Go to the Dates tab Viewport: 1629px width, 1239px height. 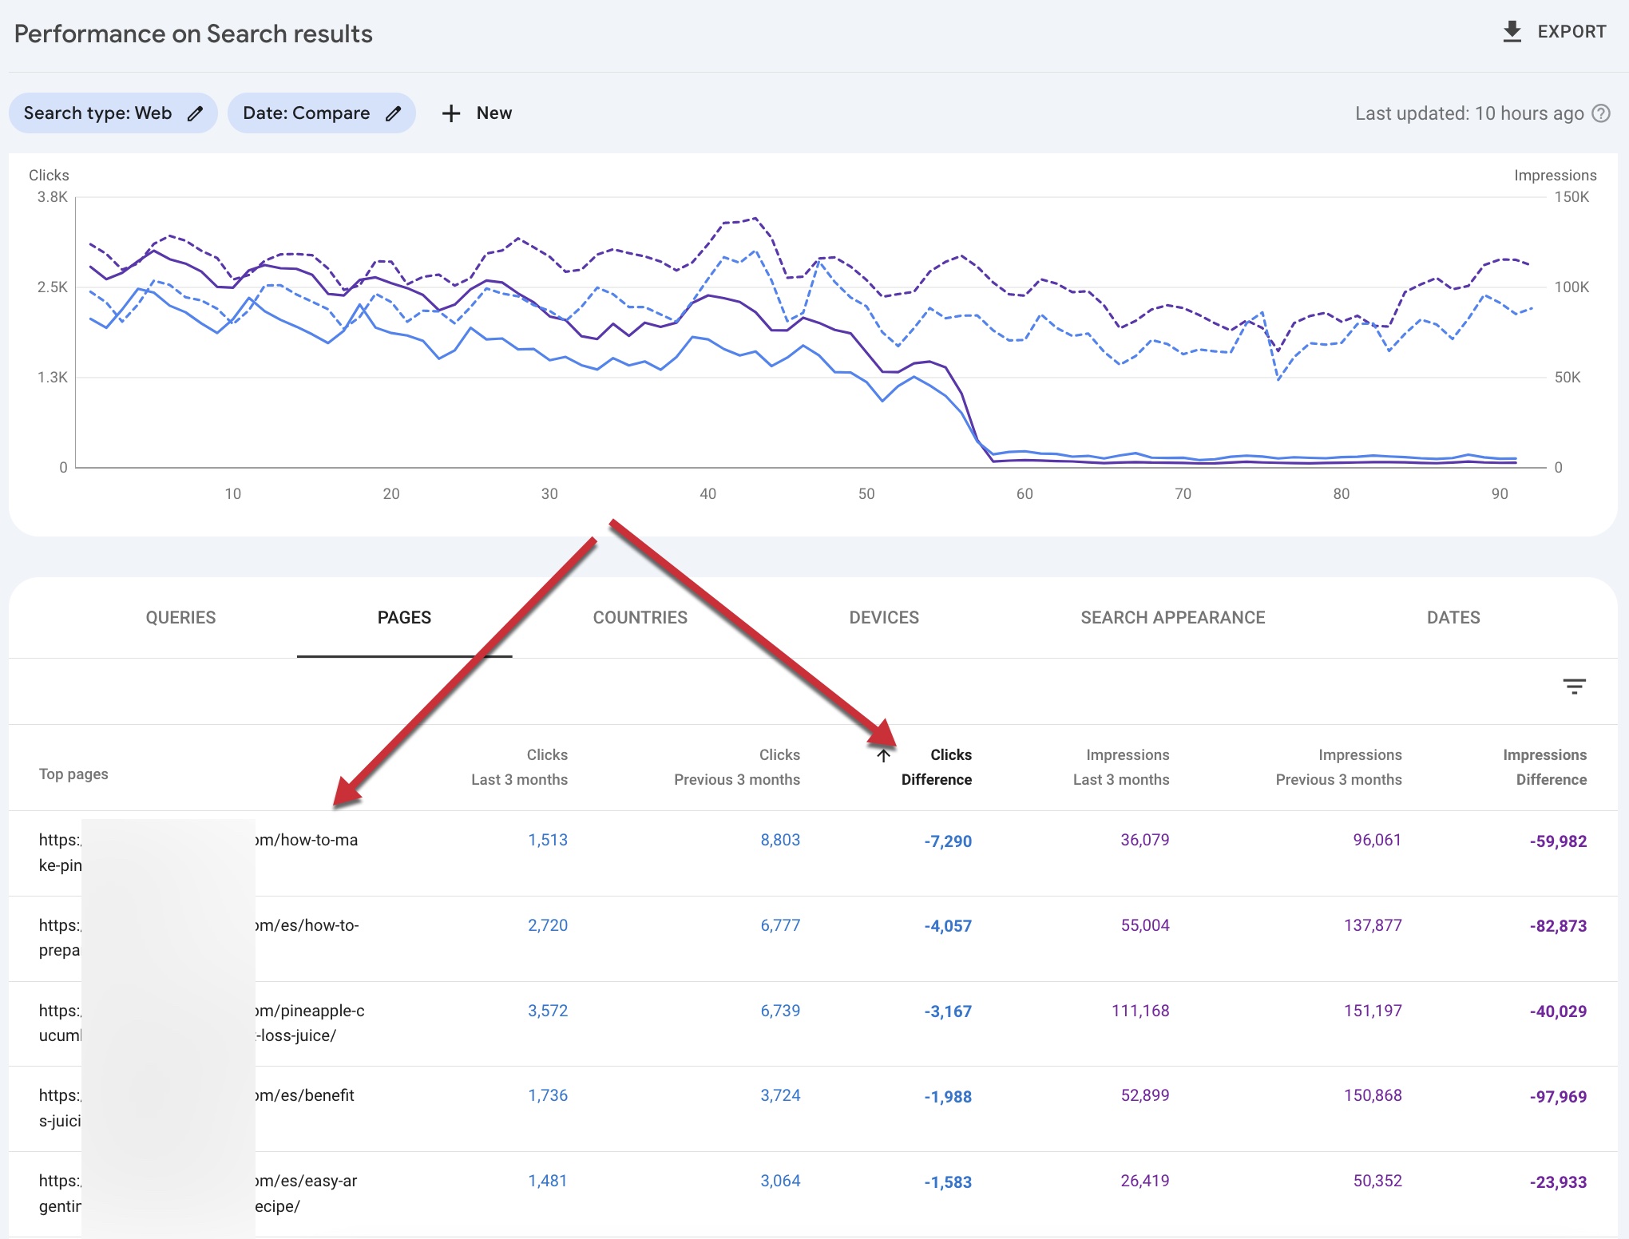[1453, 617]
